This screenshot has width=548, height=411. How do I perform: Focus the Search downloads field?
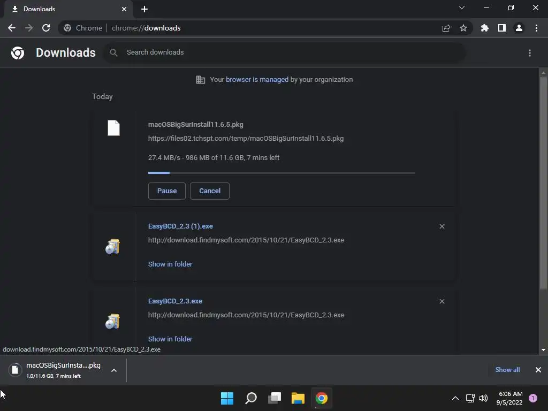[x=285, y=52]
